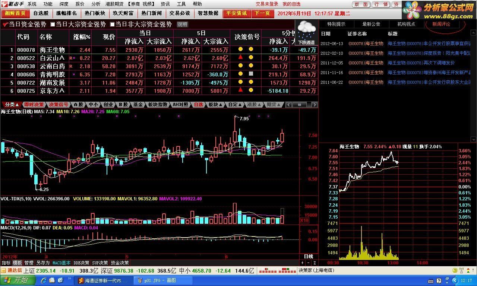The height and width of the screenshot is (286, 477).
Task: Select DDE决策 indicator tab
Action: click(81, 263)
